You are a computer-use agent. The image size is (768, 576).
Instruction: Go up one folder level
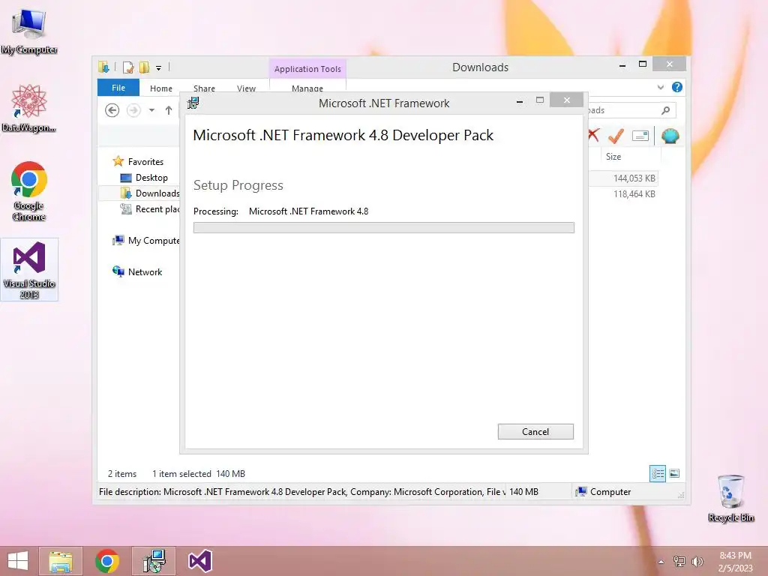click(x=169, y=110)
